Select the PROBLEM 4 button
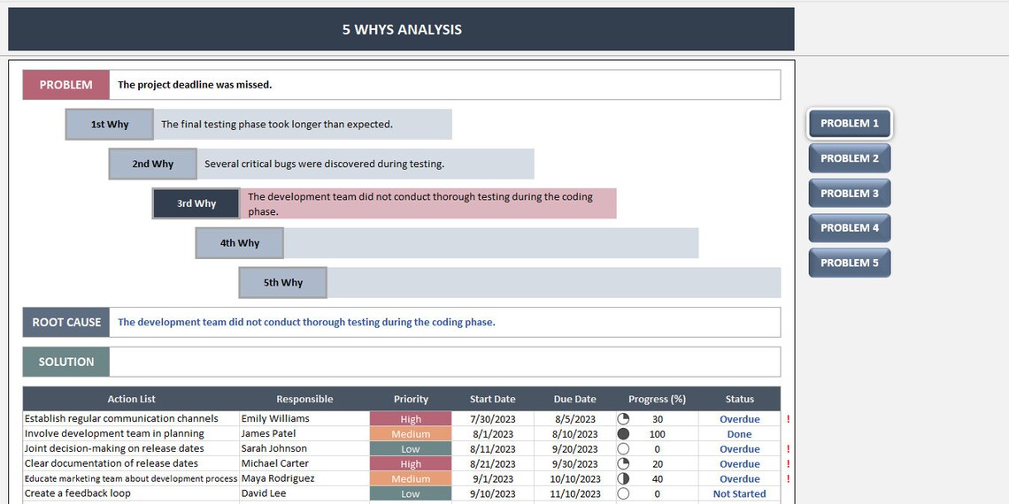 850,227
